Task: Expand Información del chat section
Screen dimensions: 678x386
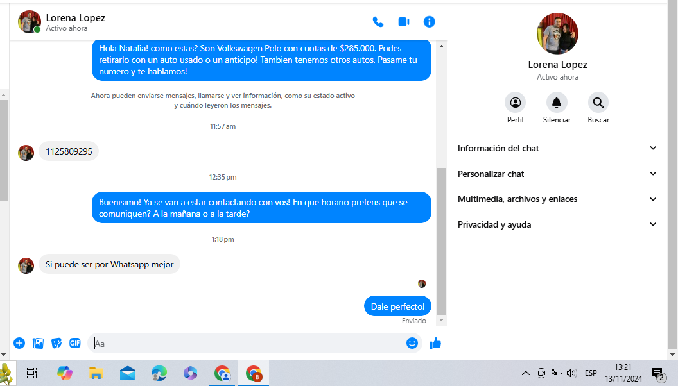Action: point(557,148)
